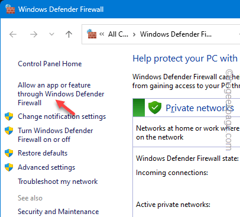Click the shield icon beside Turn Firewall on or off
The height and width of the screenshot is (217, 240).
[x=9, y=131]
